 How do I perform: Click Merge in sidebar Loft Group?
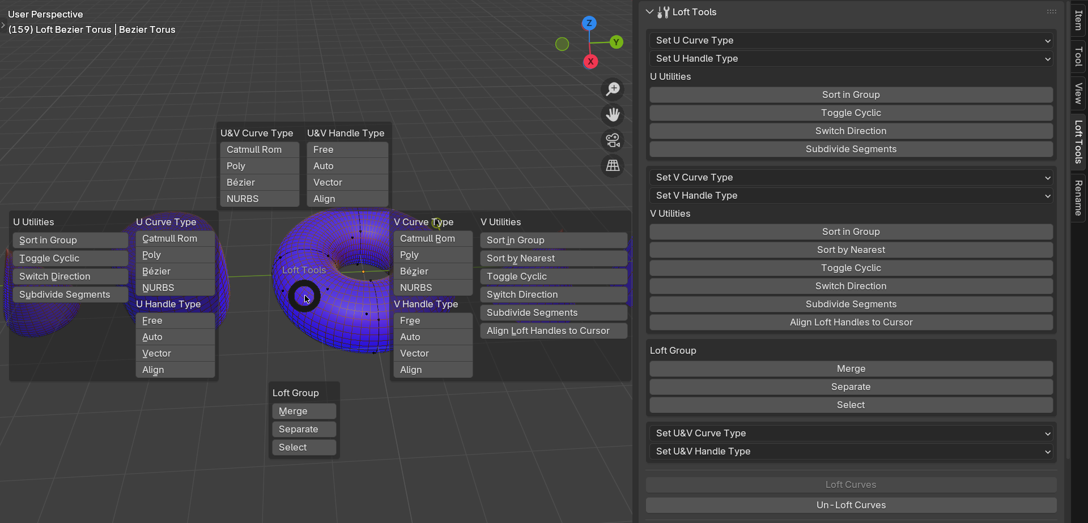pyautogui.click(x=851, y=368)
